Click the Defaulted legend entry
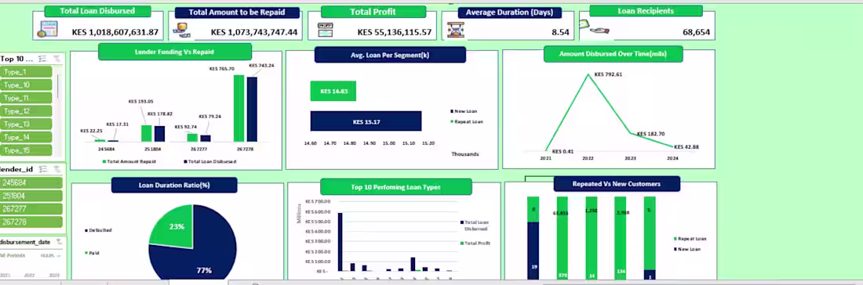 pos(98,230)
